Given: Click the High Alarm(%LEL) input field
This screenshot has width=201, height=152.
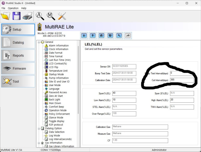Looking at the screenshot, I should pos(182,100).
